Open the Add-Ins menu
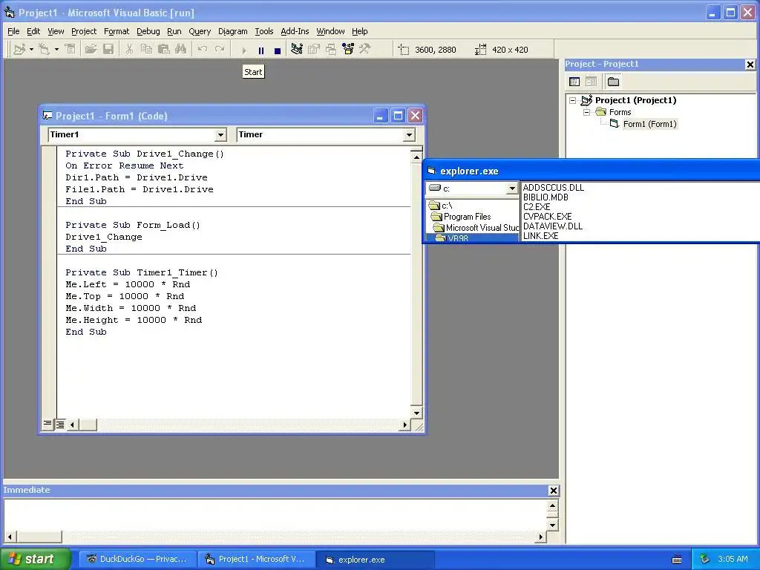This screenshot has height=570, width=760. pyautogui.click(x=295, y=31)
